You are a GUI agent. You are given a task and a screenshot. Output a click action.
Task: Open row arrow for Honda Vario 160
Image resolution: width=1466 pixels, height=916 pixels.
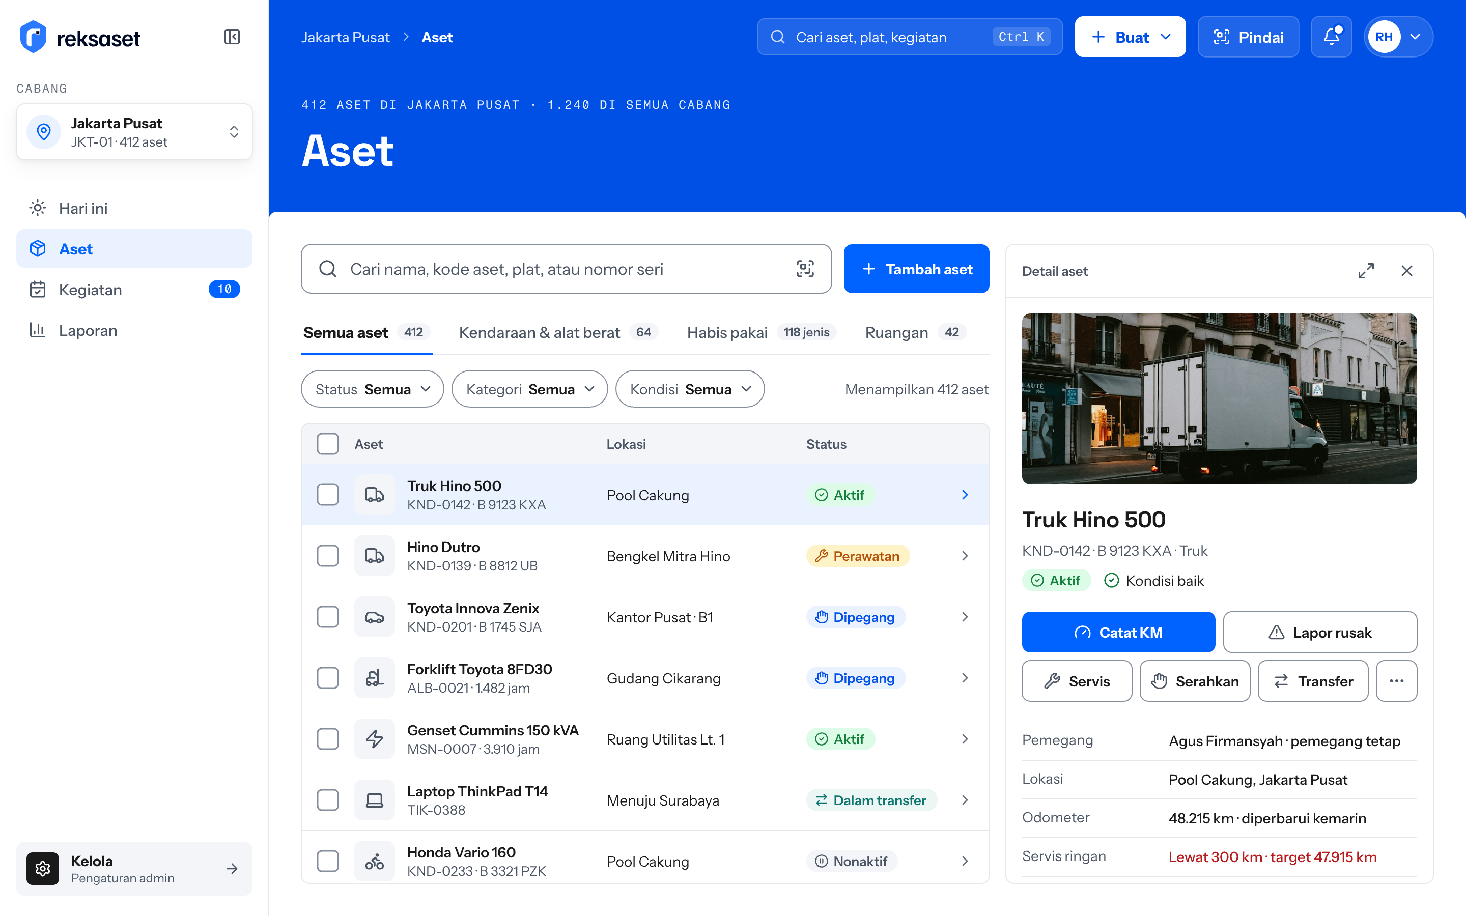click(x=965, y=862)
